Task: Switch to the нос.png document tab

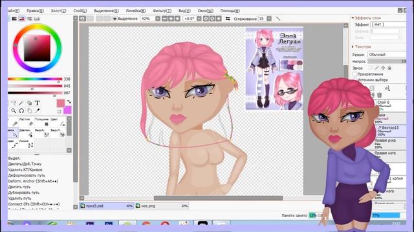Action: point(162,206)
